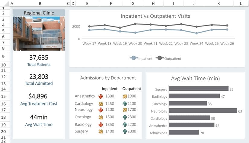Click the Surgery wait time bar
249x143 pixels.
(x=198, y=89)
